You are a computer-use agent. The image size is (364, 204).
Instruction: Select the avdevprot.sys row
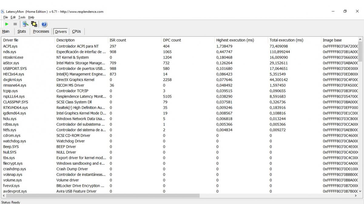click(x=180, y=191)
